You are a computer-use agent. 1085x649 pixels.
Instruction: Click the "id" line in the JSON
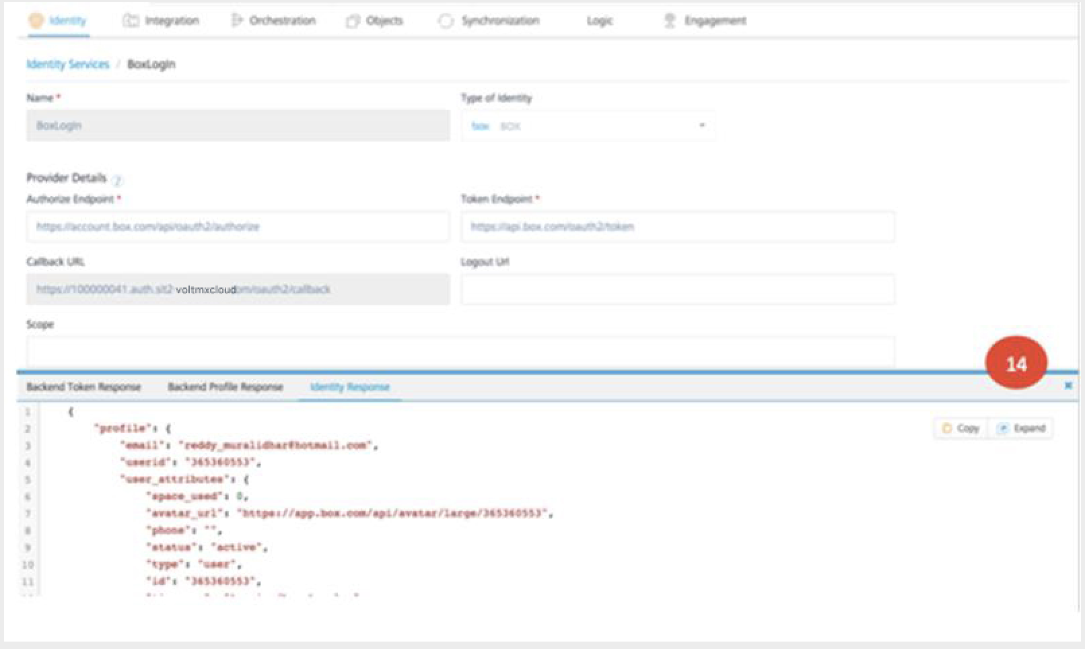[x=204, y=581]
